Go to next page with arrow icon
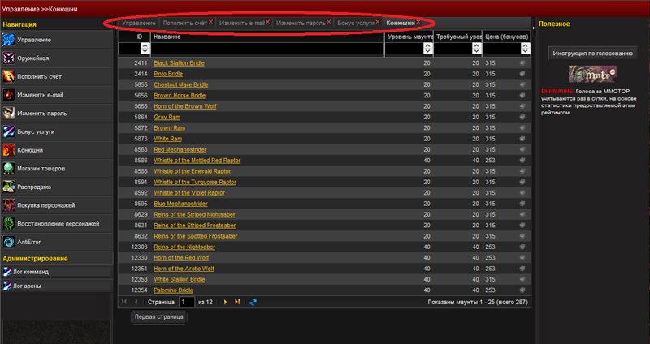This screenshot has height=344, width=650. click(x=225, y=302)
